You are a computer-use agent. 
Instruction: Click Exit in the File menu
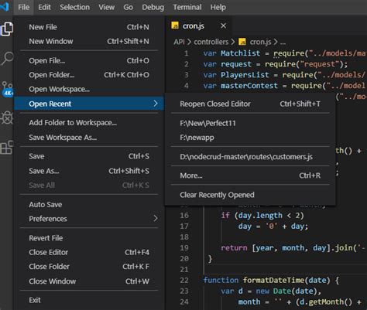[89, 300]
